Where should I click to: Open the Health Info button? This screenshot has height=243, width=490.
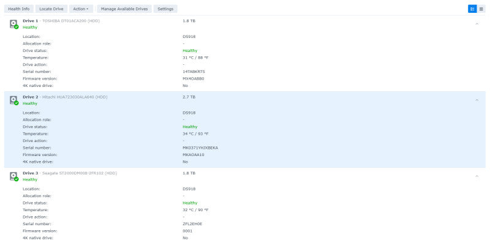(x=19, y=9)
